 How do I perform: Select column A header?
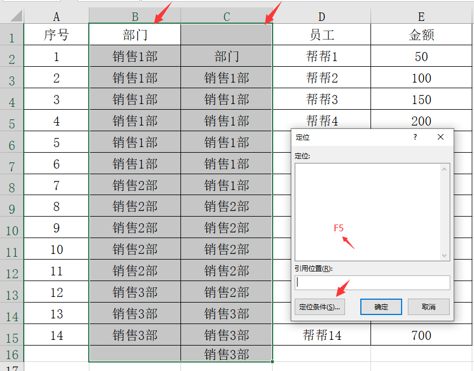[x=56, y=16]
